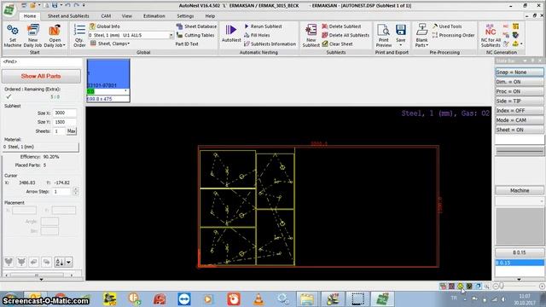Click the Size X input field

coord(65,113)
